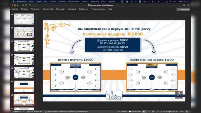Open the Слайд-шоу ribbon tab
The width and height of the screenshot is (201, 113).
(84, 9)
